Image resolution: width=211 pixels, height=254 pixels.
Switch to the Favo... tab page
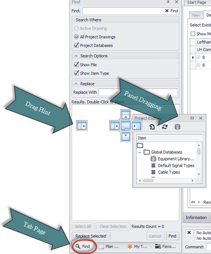[165, 246]
